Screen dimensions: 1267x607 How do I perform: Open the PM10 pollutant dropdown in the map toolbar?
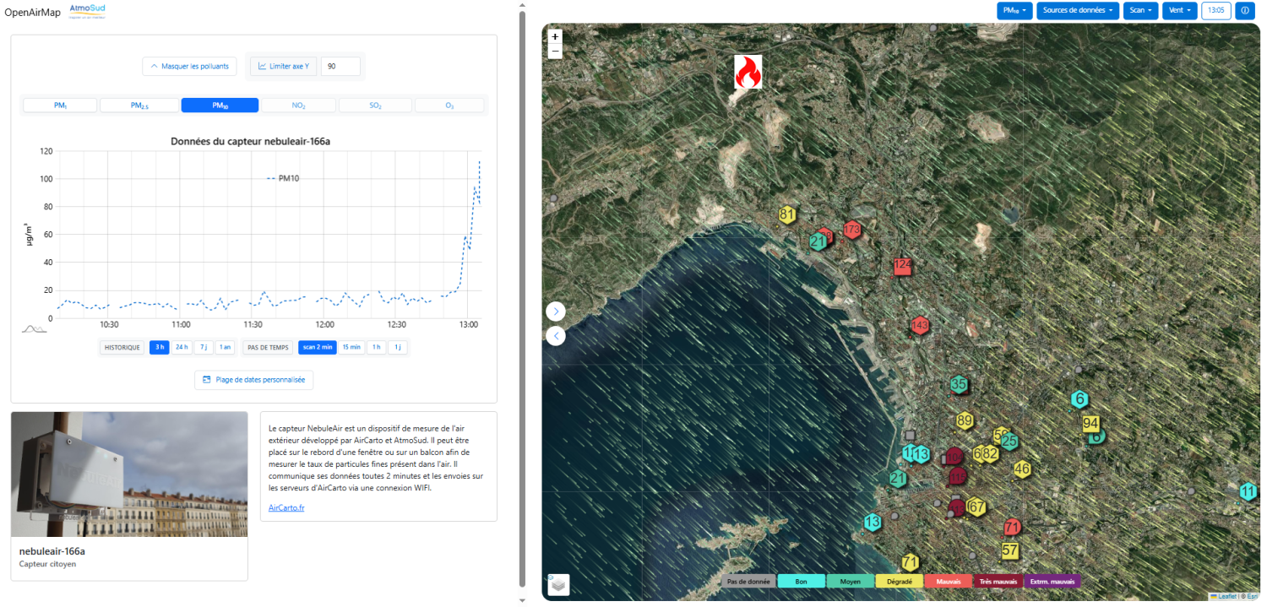[x=1014, y=10]
